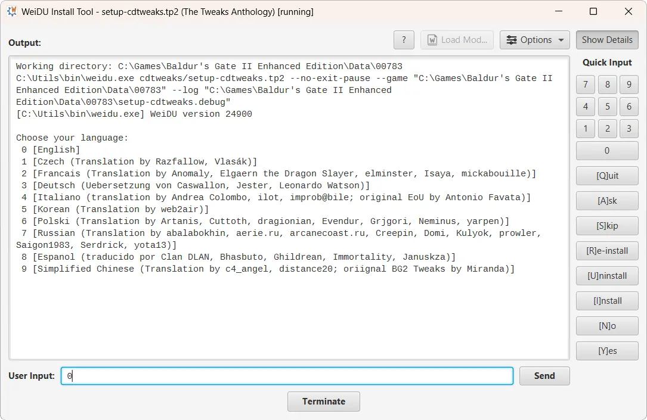Viewport: 647px width, 420px height.
Task: Click the 'Output:' label
Action: [25, 43]
